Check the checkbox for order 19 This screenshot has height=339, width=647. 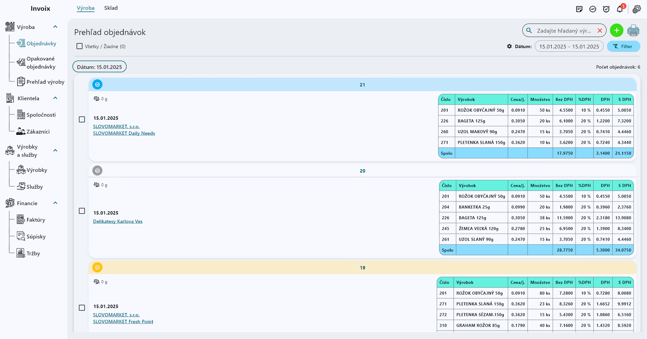click(x=82, y=308)
